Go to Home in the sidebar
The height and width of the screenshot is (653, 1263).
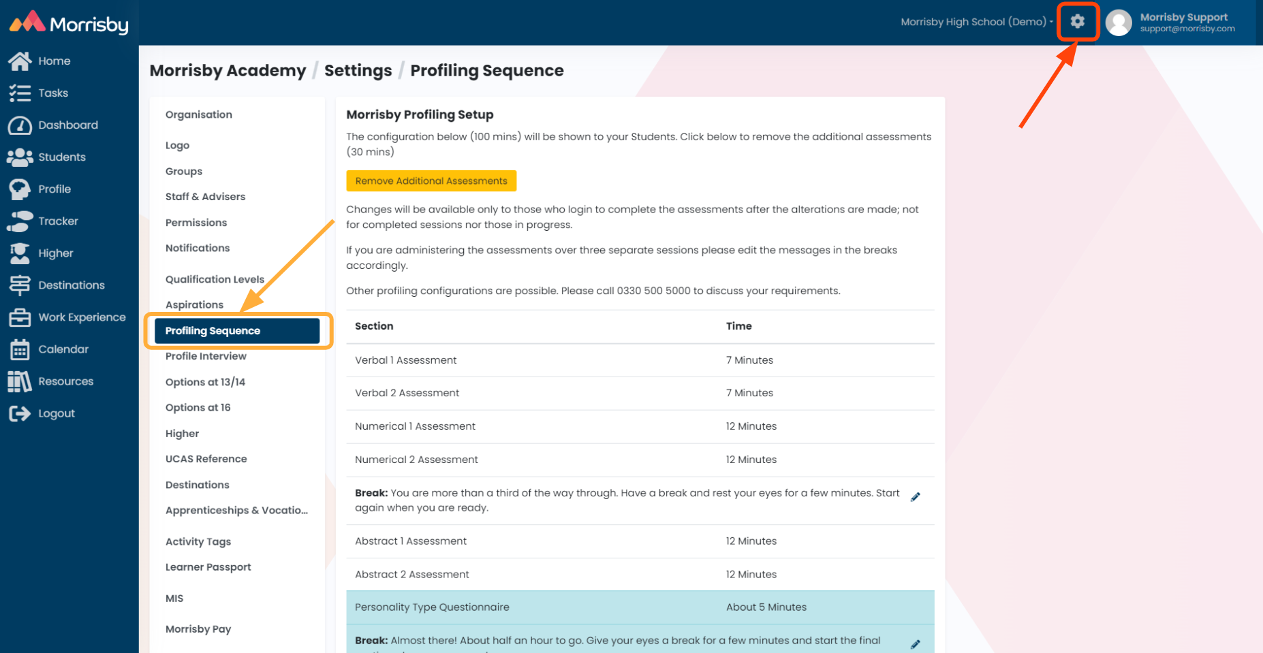tap(54, 61)
